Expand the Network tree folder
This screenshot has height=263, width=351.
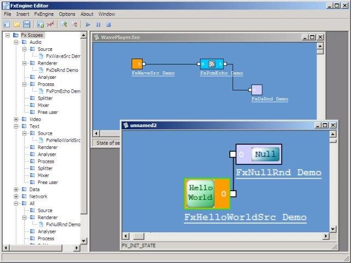16,197
